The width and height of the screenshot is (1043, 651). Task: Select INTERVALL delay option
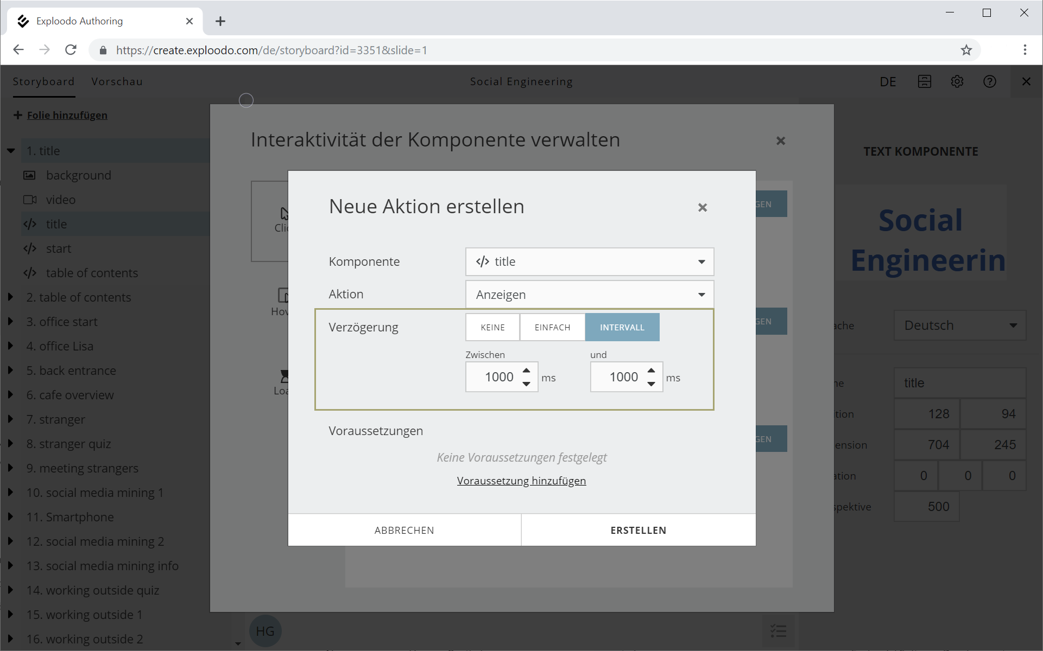tap(622, 327)
